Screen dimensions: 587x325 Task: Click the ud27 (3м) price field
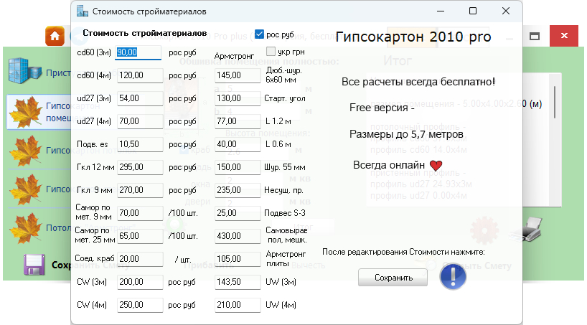coord(140,98)
